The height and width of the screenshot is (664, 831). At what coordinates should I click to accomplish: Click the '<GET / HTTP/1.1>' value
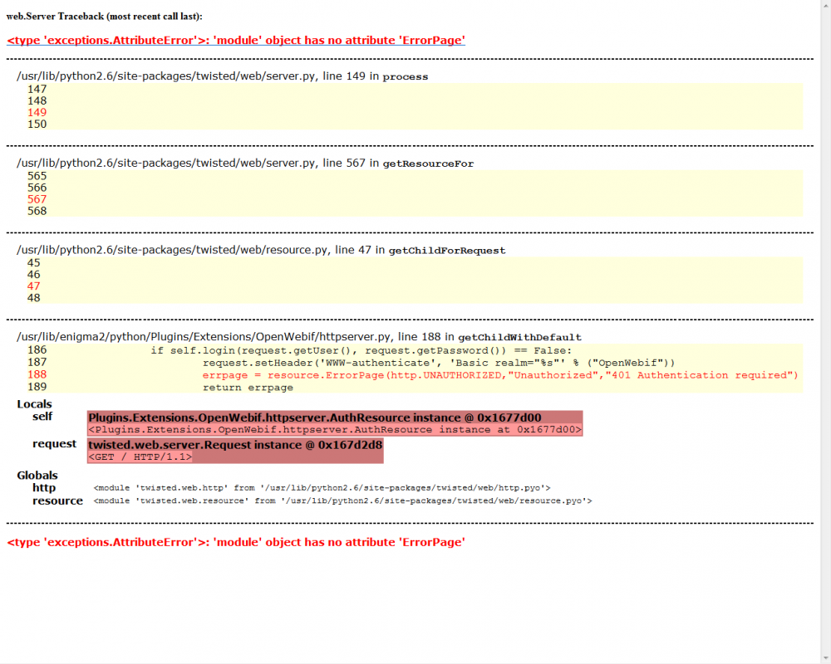pyautogui.click(x=140, y=457)
